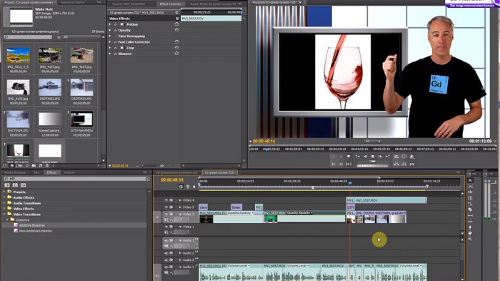Image resolution: width=500 pixels, height=281 pixels.
Task: Click the Hand tool in tools panel
Action: (470, 233)
